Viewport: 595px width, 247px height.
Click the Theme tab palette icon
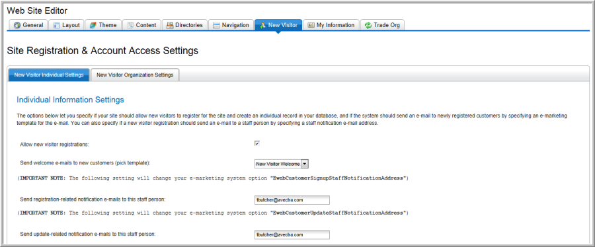point(93,25)
